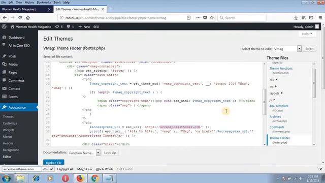Find previous match arrow in find bar
Screen dimensions: 325x183
45,169
